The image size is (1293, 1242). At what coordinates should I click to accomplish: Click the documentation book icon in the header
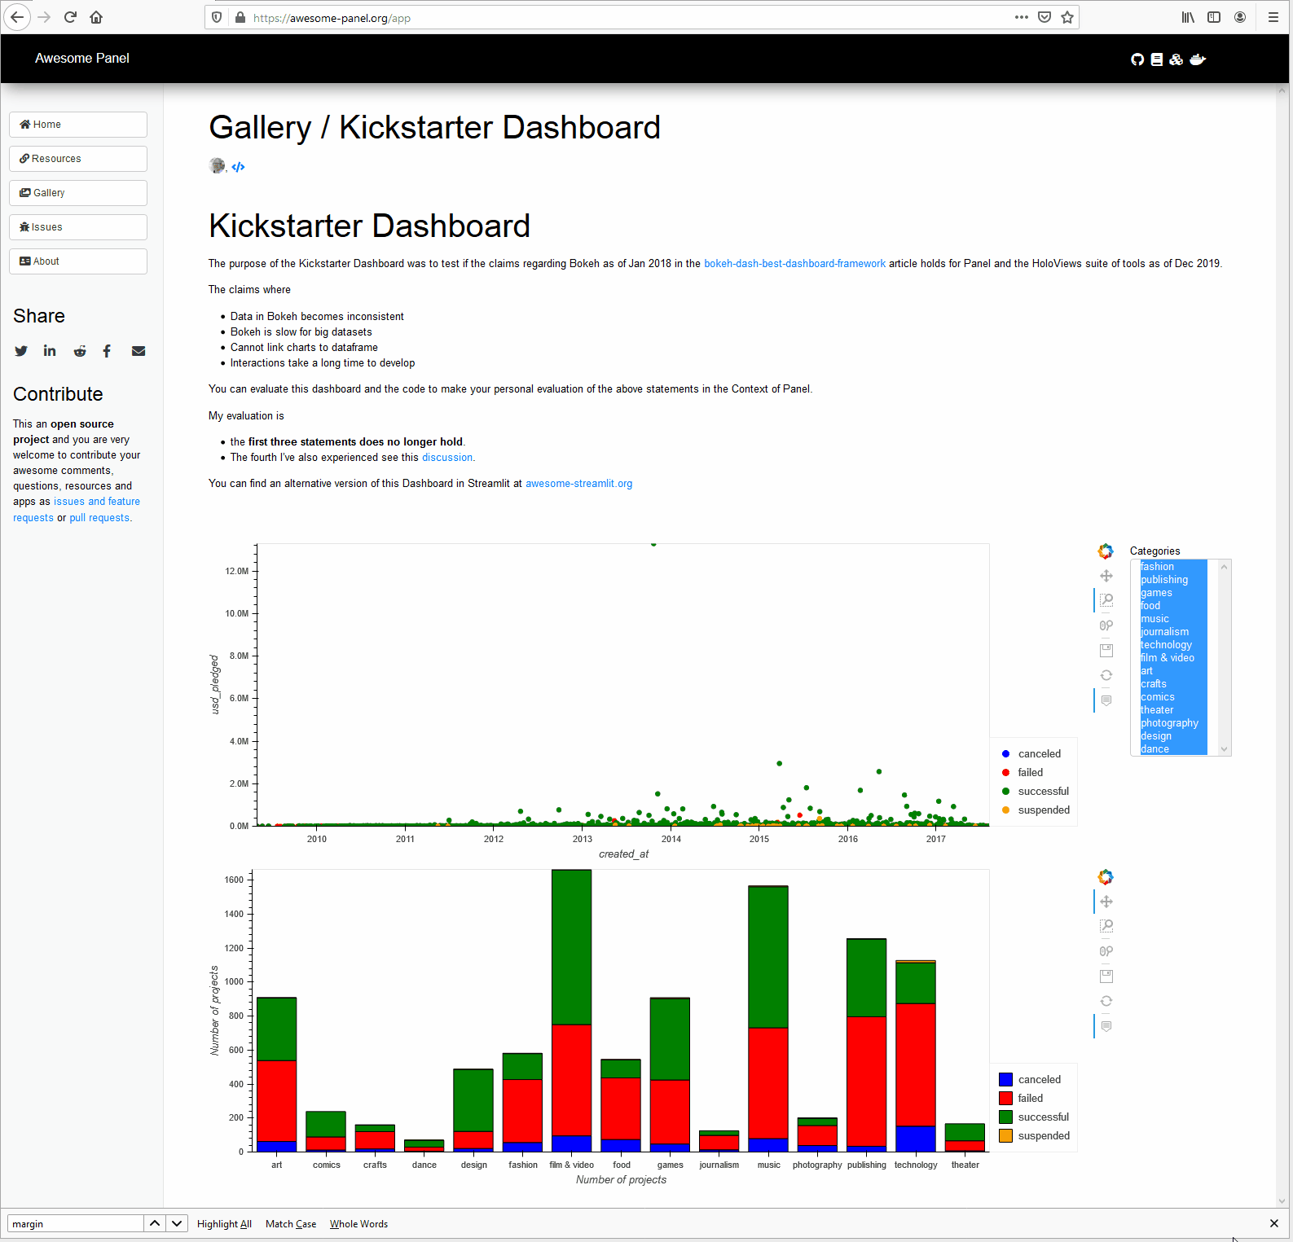[1156, 59]
